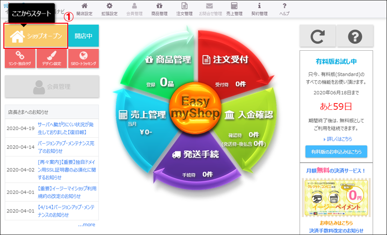Open the 独自ドメイン用SSL証明書 notice link
387x235 pixels.
click(x=67, y=170)
